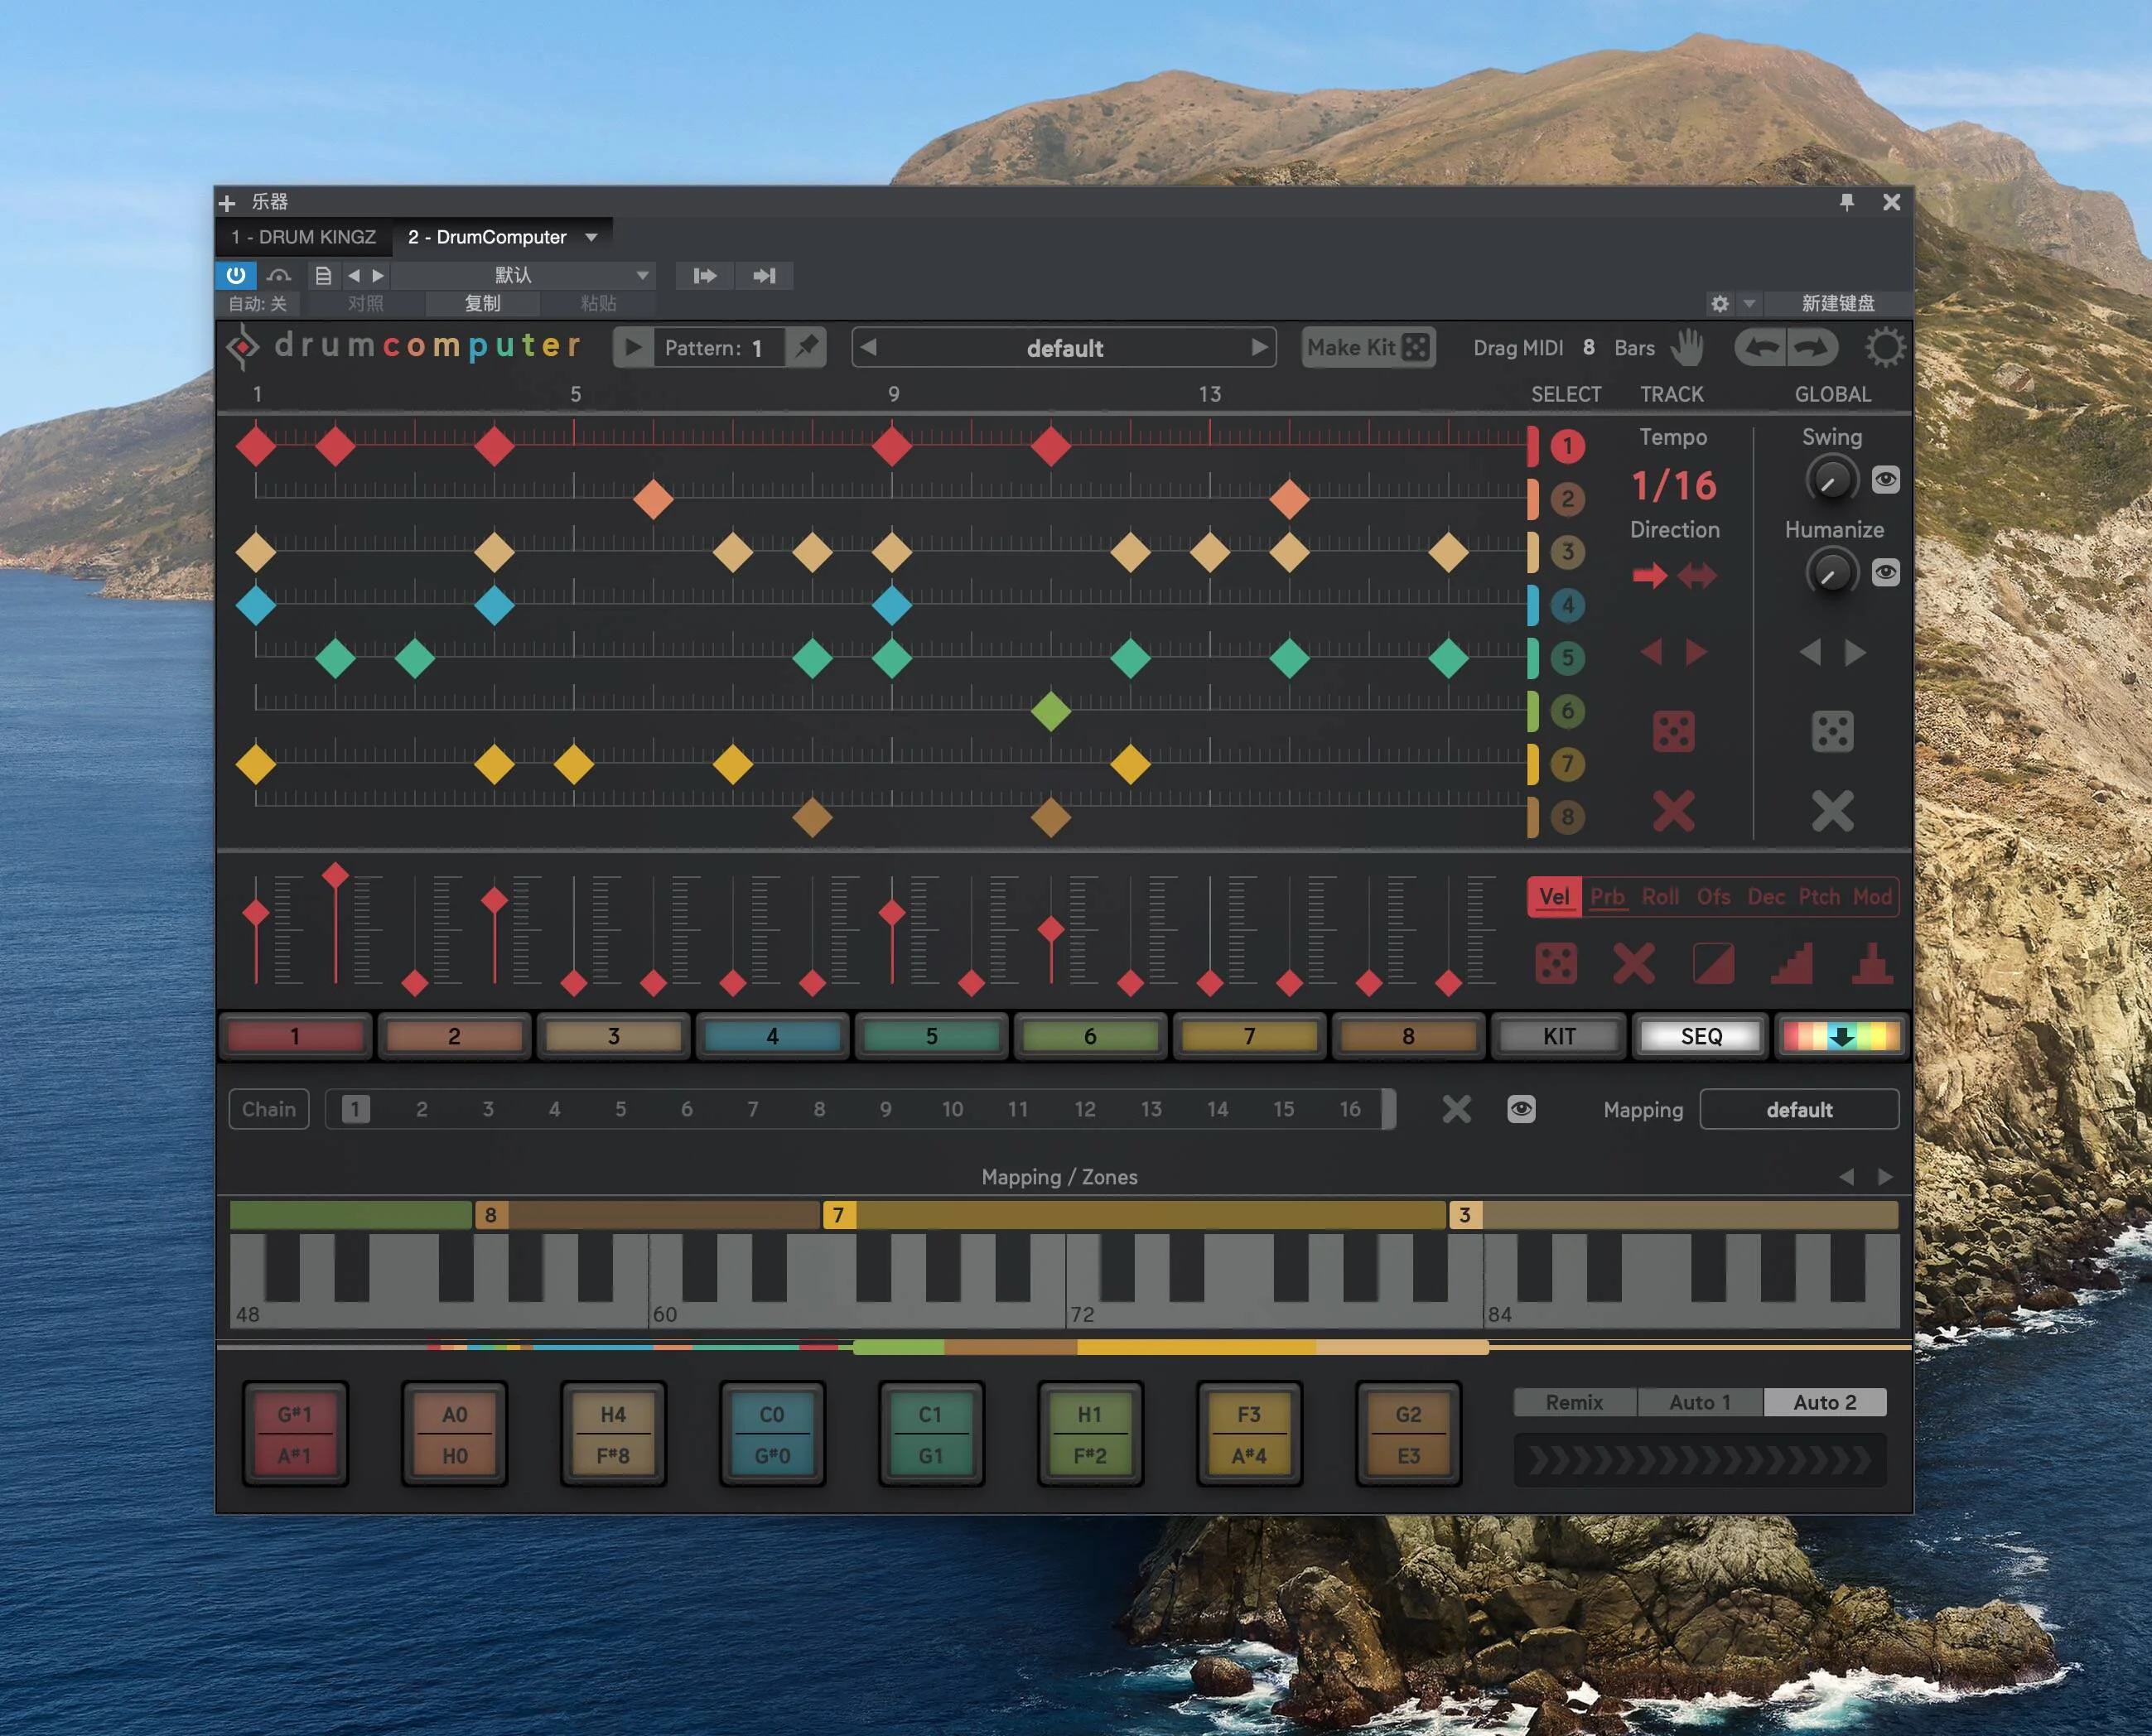Switch to the Ptch lane tab

[1819, 896]
